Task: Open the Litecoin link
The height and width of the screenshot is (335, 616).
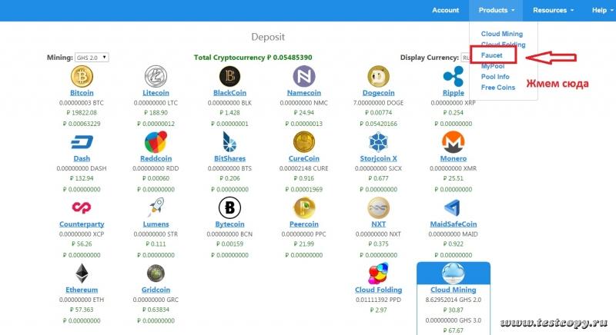Action: point(156,93)
